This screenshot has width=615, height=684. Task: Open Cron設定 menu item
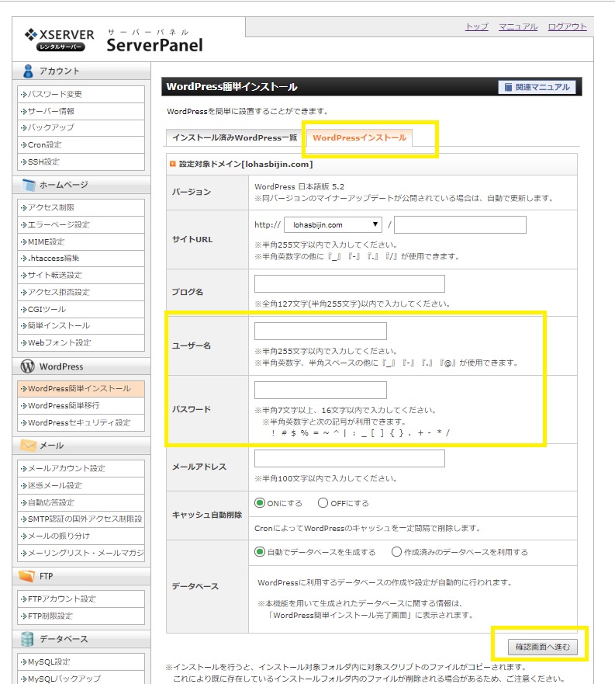click(x=81, y=145)
